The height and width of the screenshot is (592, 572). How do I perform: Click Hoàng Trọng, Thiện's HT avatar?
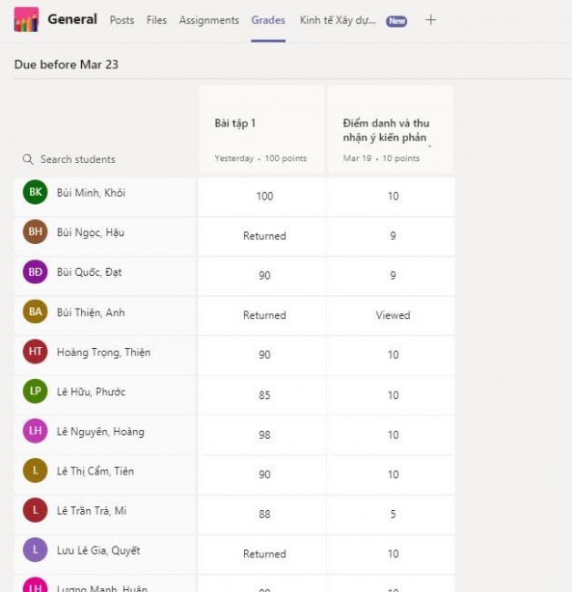36,352
